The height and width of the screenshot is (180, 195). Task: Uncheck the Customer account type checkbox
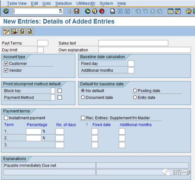pyautogui.click(x=6, y=64)
